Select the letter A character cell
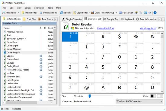 [x=103, y=88]
